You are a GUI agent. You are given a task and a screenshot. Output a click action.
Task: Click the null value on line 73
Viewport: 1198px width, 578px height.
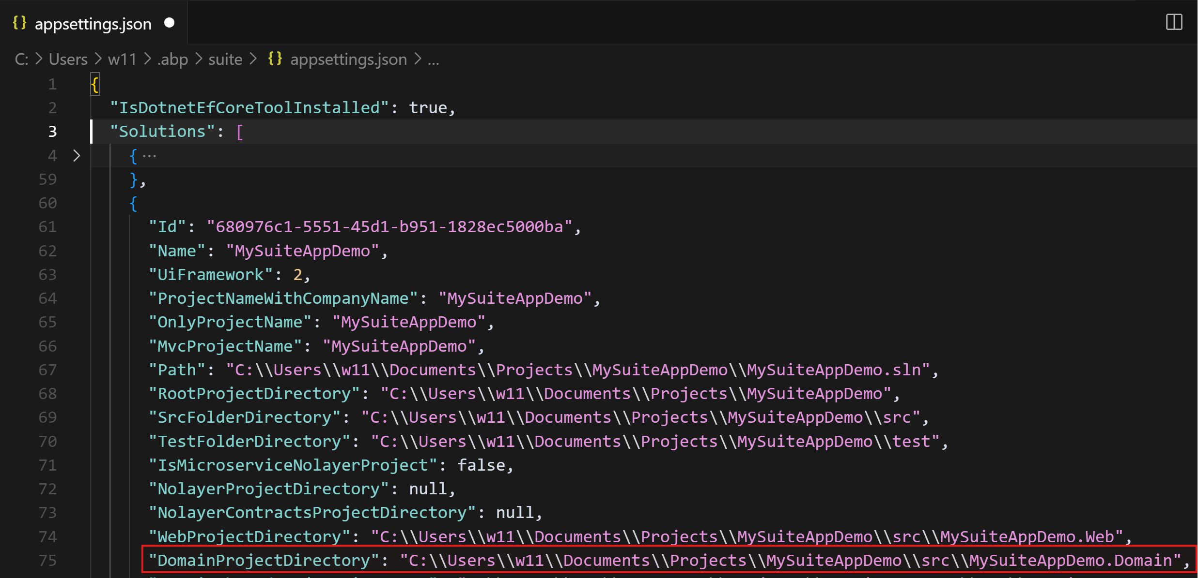point(515,513)
